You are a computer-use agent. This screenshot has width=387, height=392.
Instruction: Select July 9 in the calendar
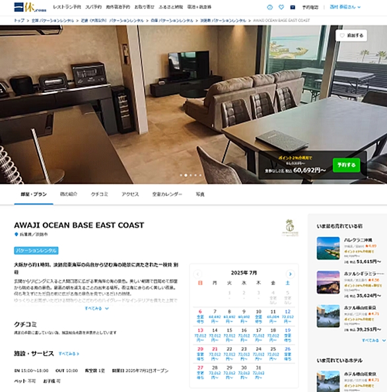244,317
